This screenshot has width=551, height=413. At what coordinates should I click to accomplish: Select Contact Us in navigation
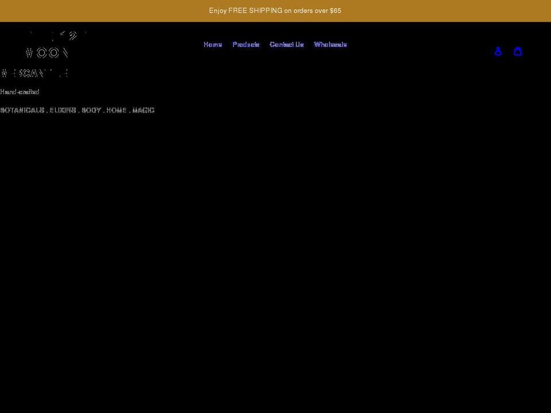pos(287,44)
